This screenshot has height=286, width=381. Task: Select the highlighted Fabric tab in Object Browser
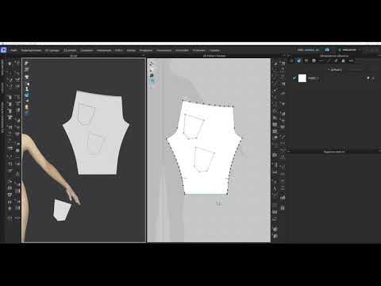click(x=298, y=60)
